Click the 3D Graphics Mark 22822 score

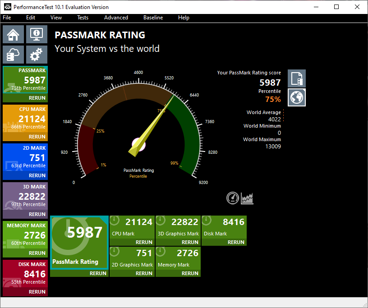click(x=185, y=222)
